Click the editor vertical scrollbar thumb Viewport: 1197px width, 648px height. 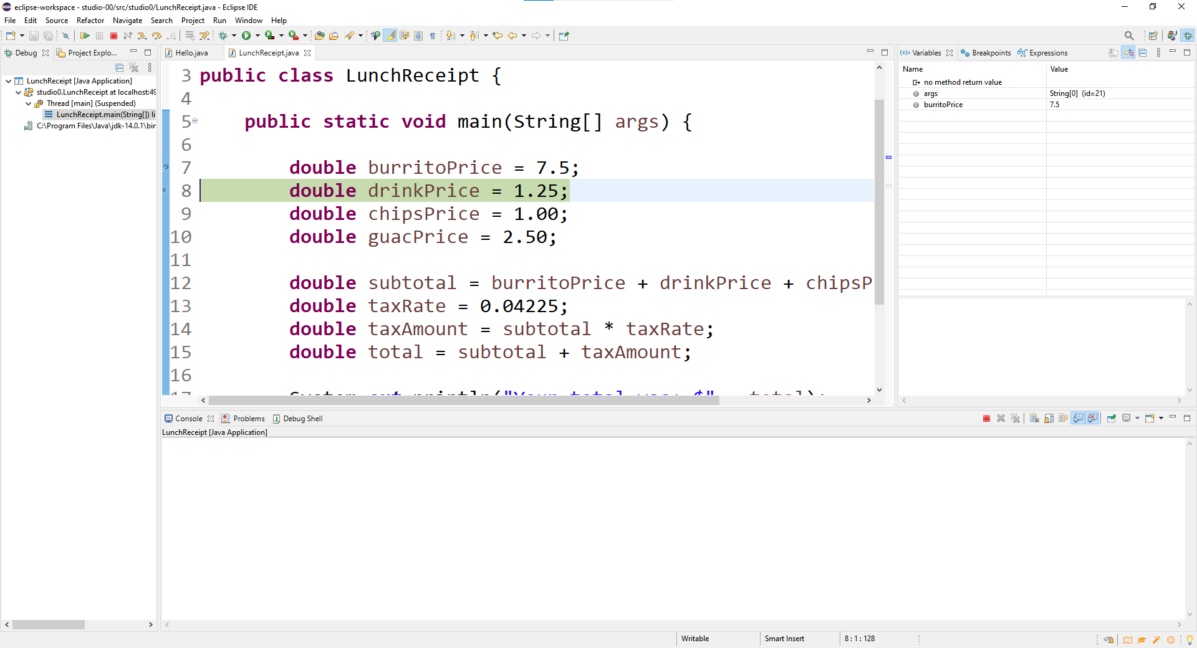click(x=880, y=202)
